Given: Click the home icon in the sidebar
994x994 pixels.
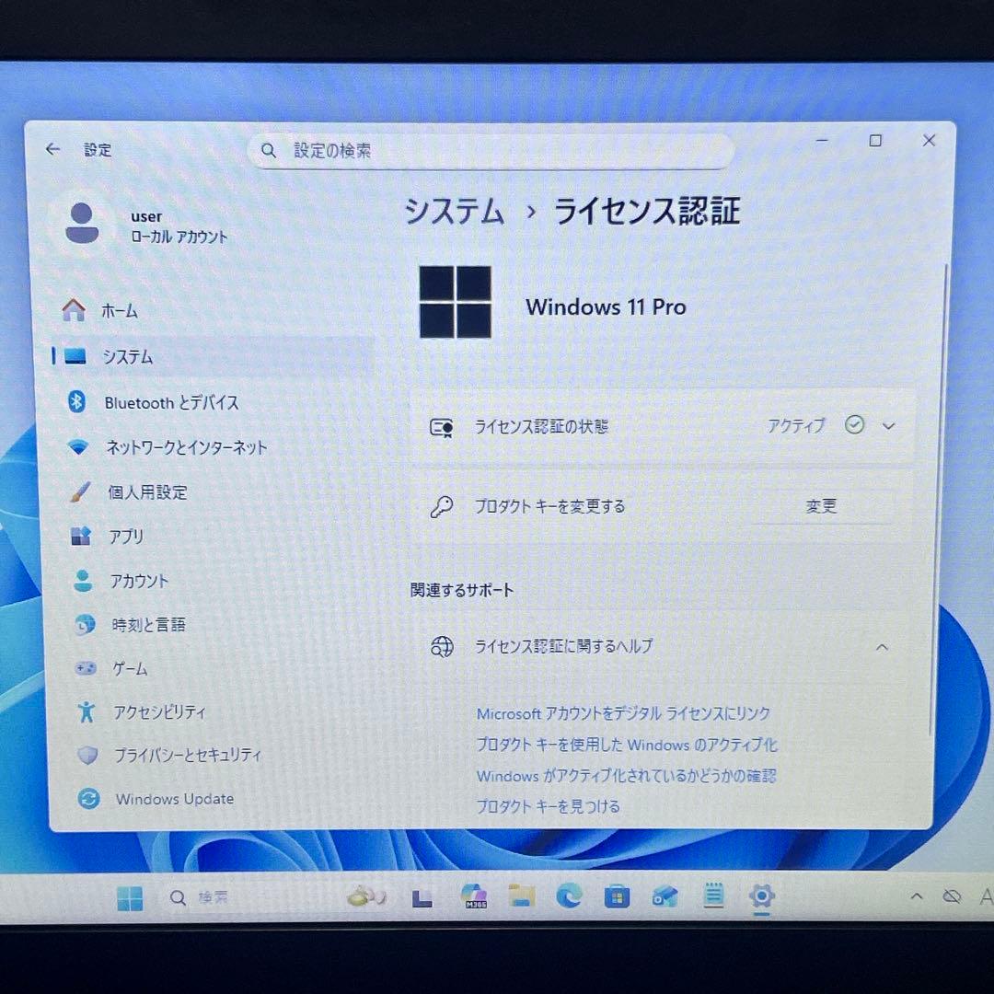Looking at the screenshot, I should pyautogui.click(x=74, y=310).
